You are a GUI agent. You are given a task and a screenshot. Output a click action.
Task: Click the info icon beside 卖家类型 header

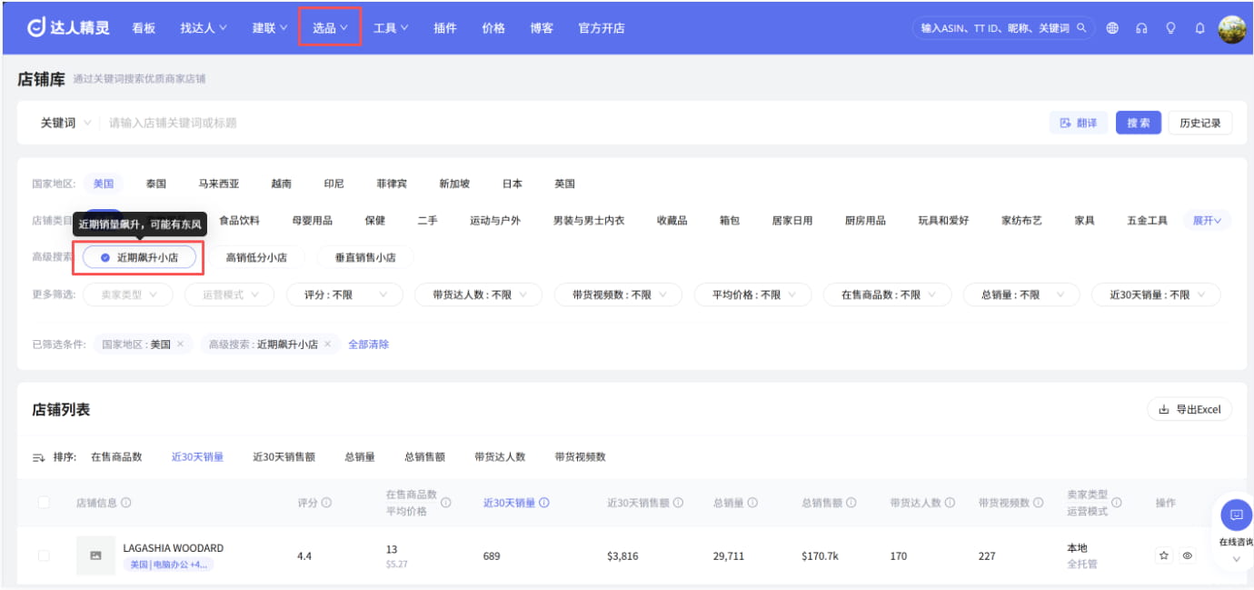[1117, 503]
